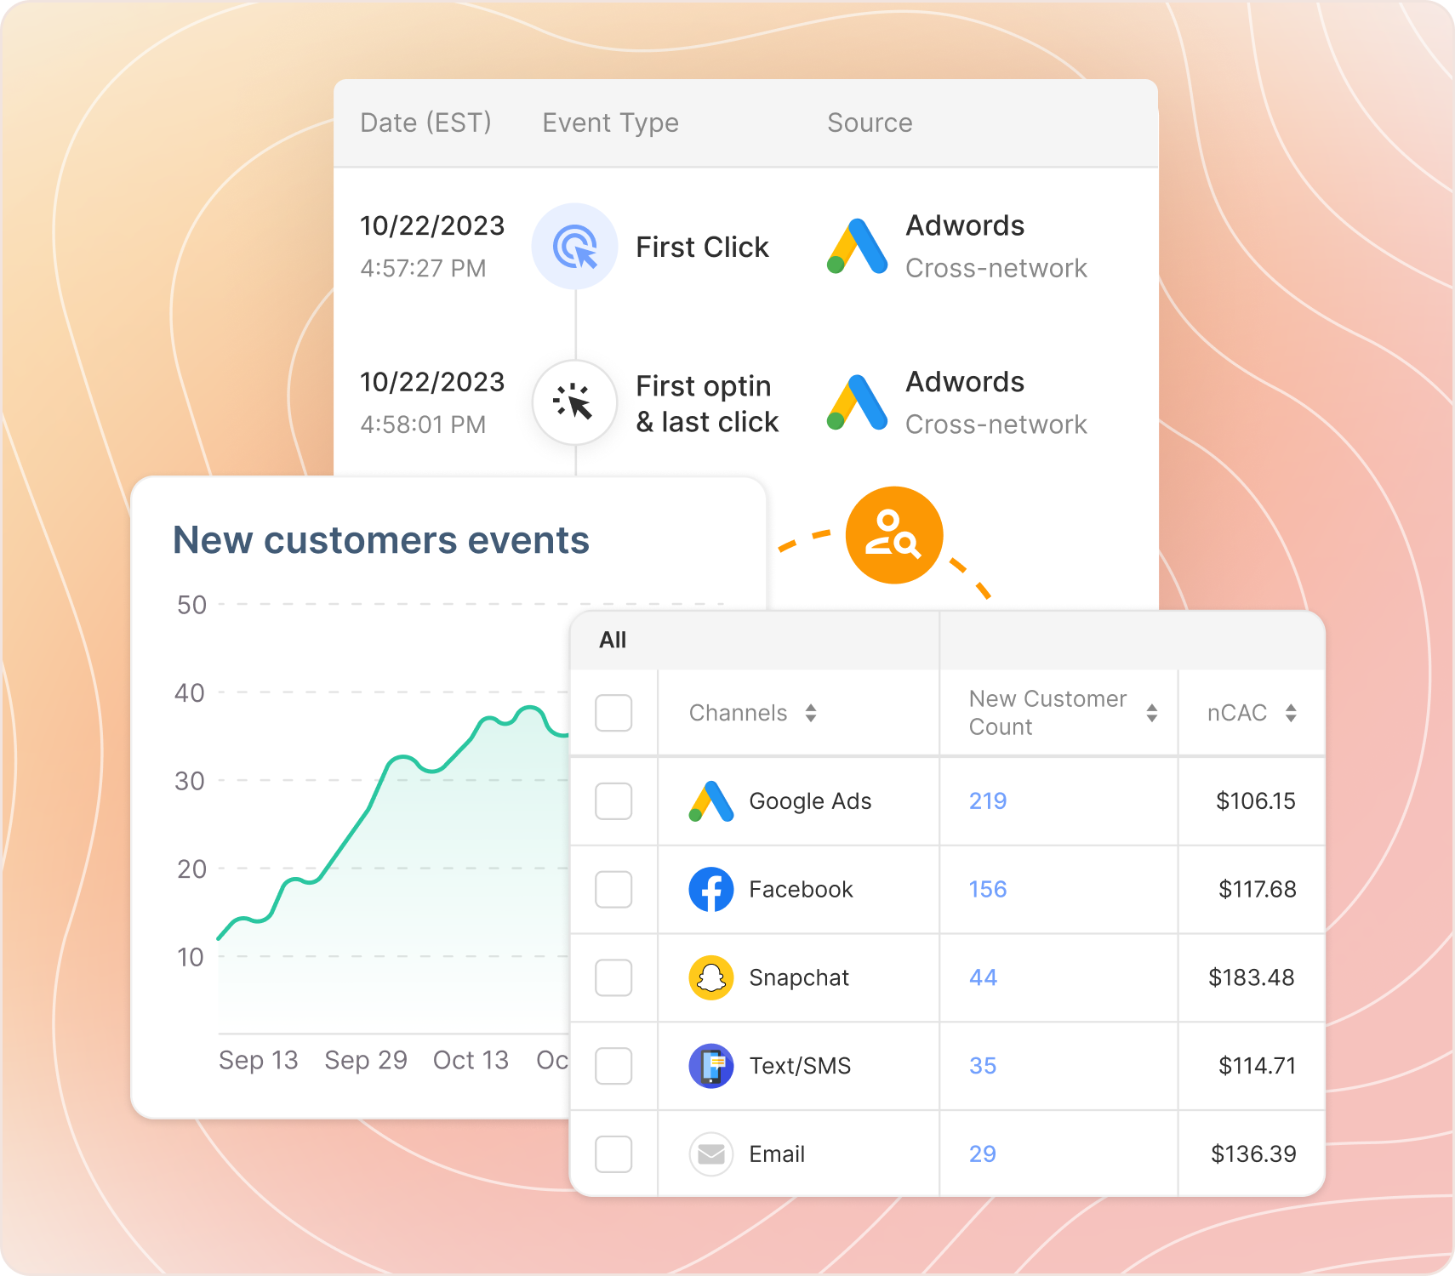Toggle the select-all checkbox in header row
This screenshot has width=1455, height=1276.
point(613,713)
